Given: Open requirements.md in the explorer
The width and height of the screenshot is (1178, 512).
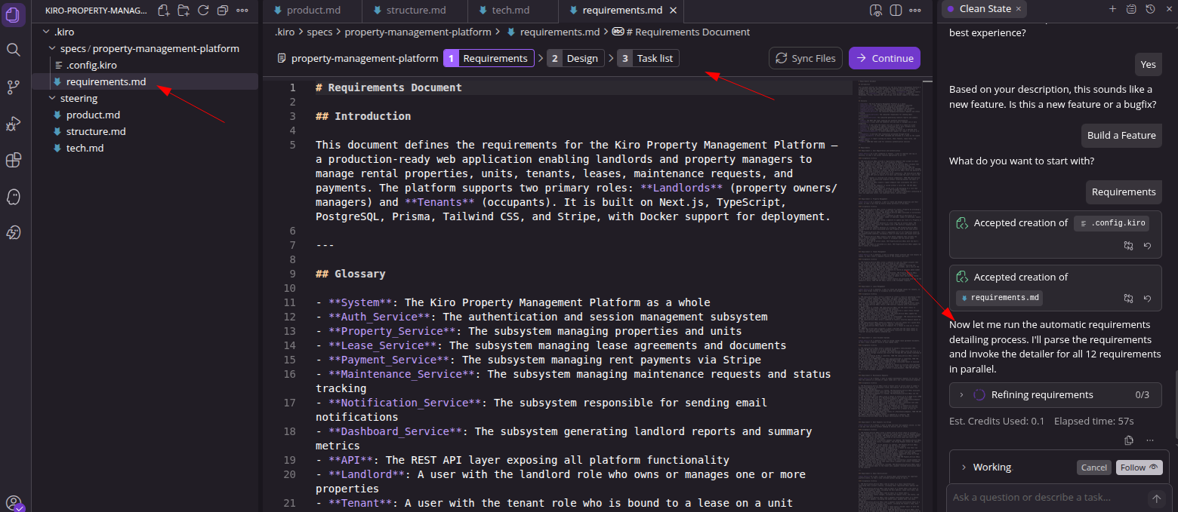Looking at the screenshot, I should (x=106, y=81).
